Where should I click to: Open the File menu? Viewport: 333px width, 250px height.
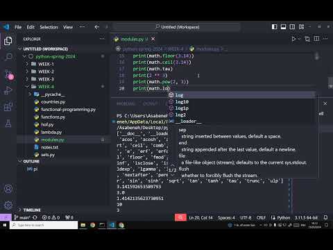tap(18, 27)
